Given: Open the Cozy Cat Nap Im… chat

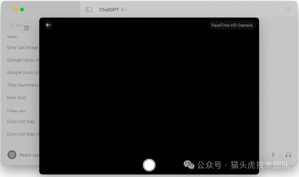Looking at the screenshot, I should click(23, 134).
